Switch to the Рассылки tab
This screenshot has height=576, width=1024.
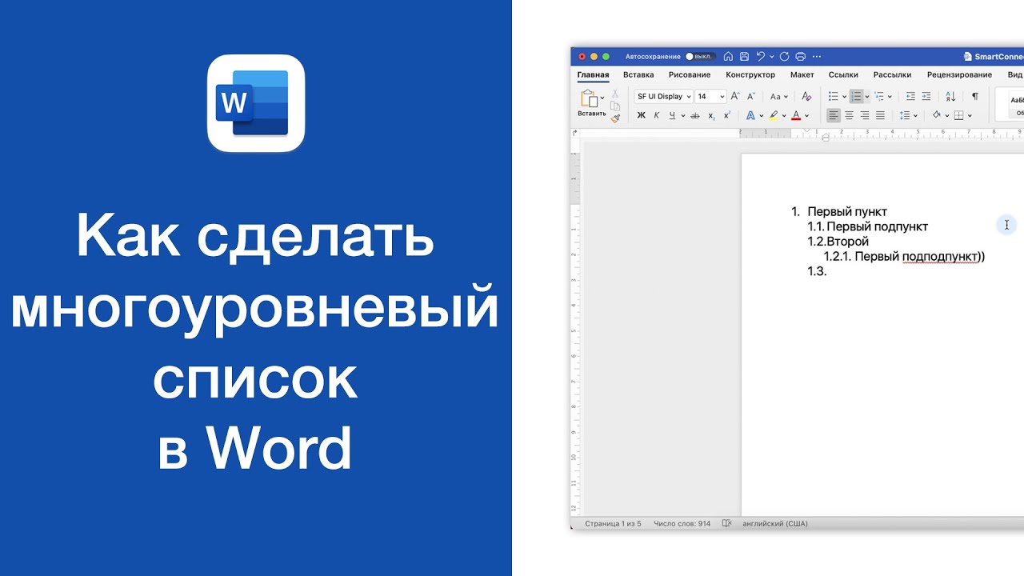892,74
